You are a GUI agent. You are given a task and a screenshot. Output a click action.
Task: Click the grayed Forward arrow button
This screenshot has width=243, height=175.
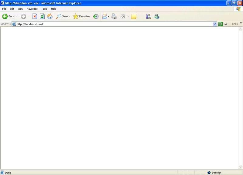pos(23,16)
